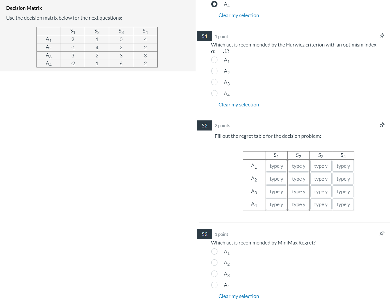The height and width of the screenshot is (303, 390).
Task: Click the selected A4 radio at the top
Action: 214,4
